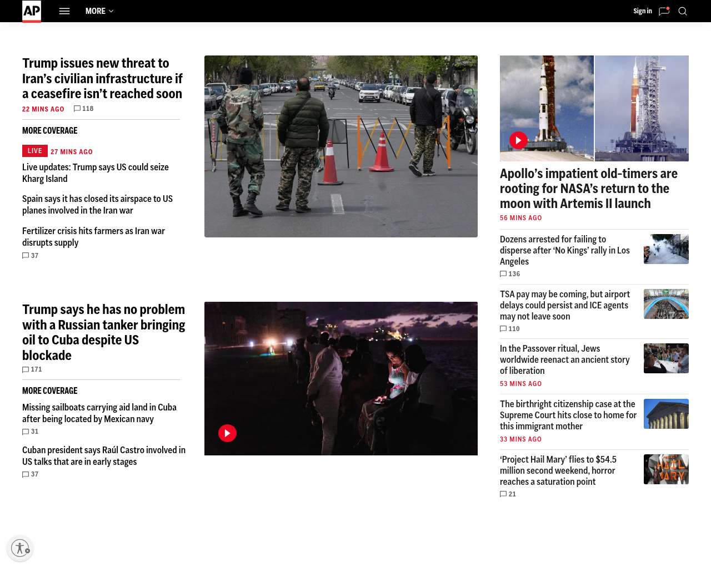Open the Passover table thumbnail
The width and height of the screenshot is (711, 568).
(666, 358)
